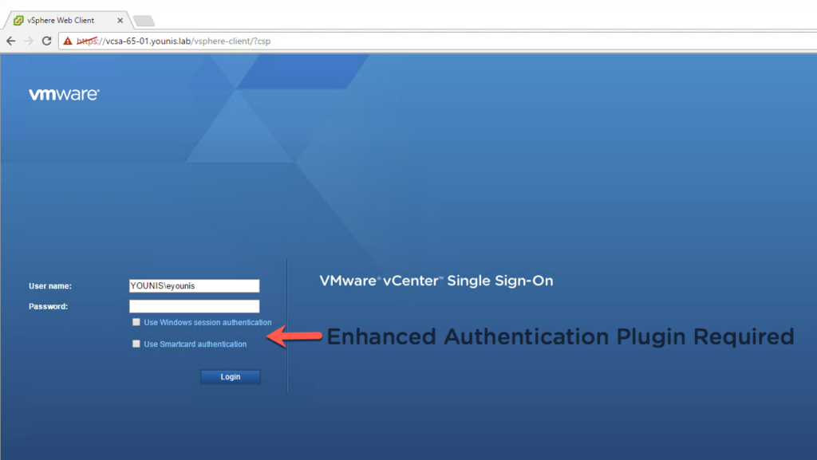Click the red security warning triangle
Image resolution: width=817 pixels, height=460 pixels.
click(x=68, y=41)
